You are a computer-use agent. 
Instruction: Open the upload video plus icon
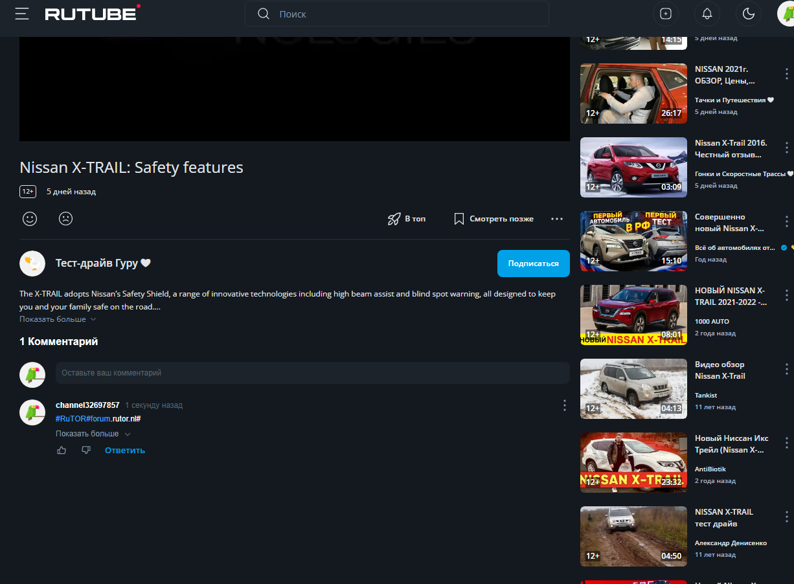click(x=666, y=14)
